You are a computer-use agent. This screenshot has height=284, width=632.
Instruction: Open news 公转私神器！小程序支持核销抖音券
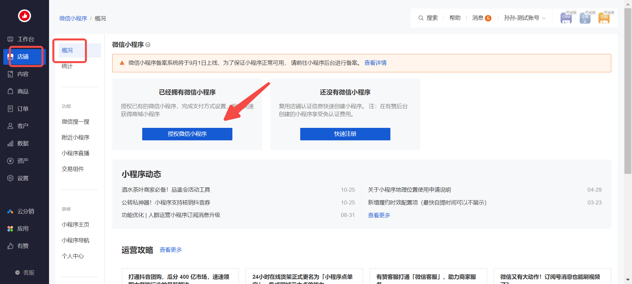166,202
